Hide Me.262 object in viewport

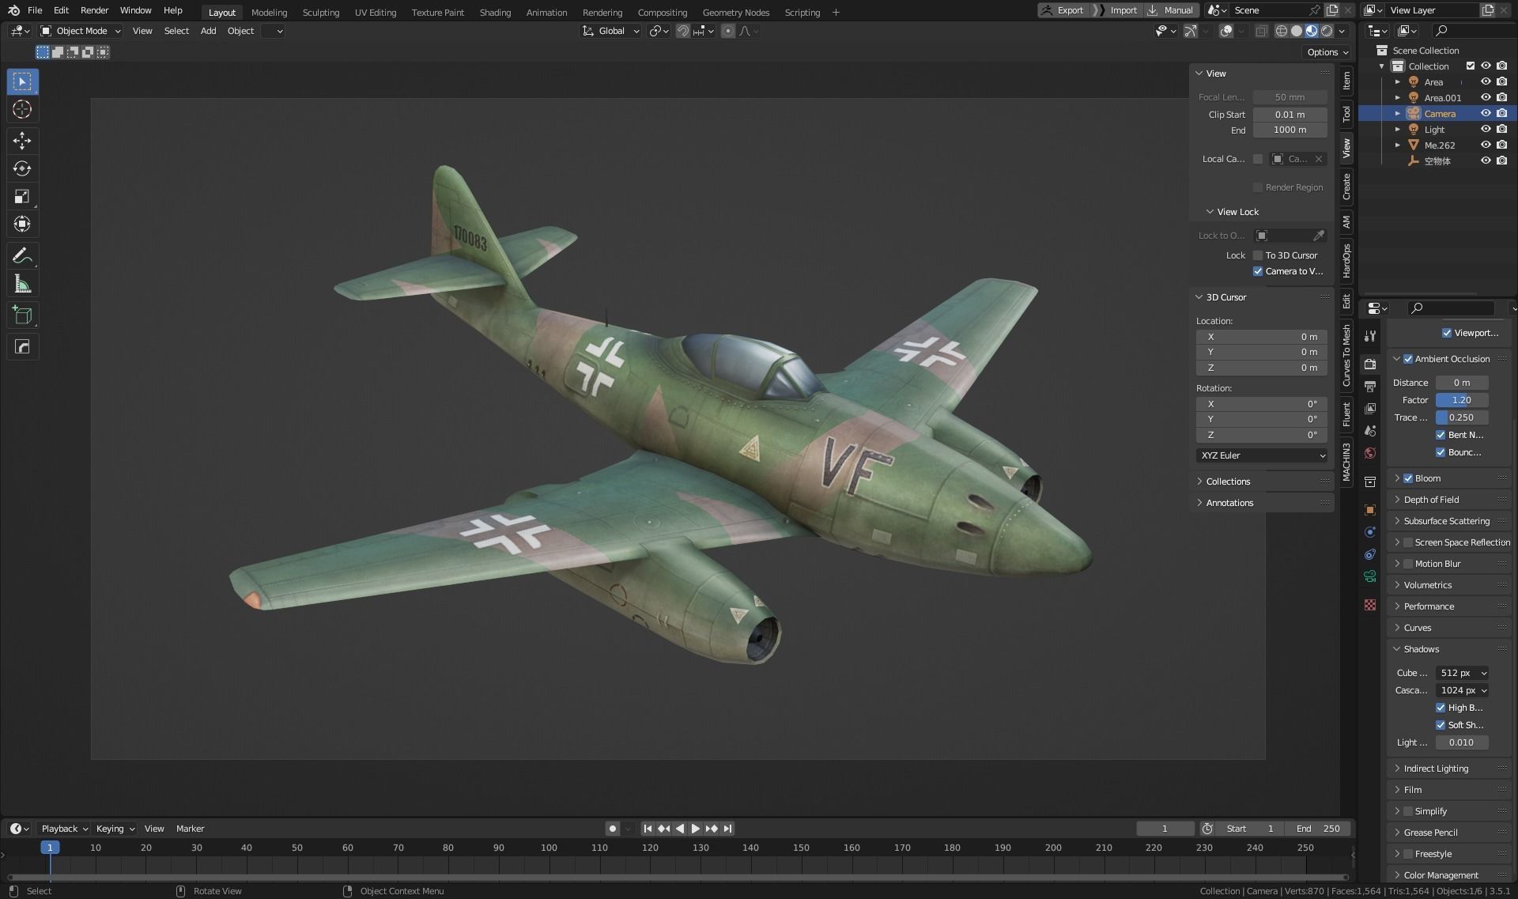pos(1486,145)
